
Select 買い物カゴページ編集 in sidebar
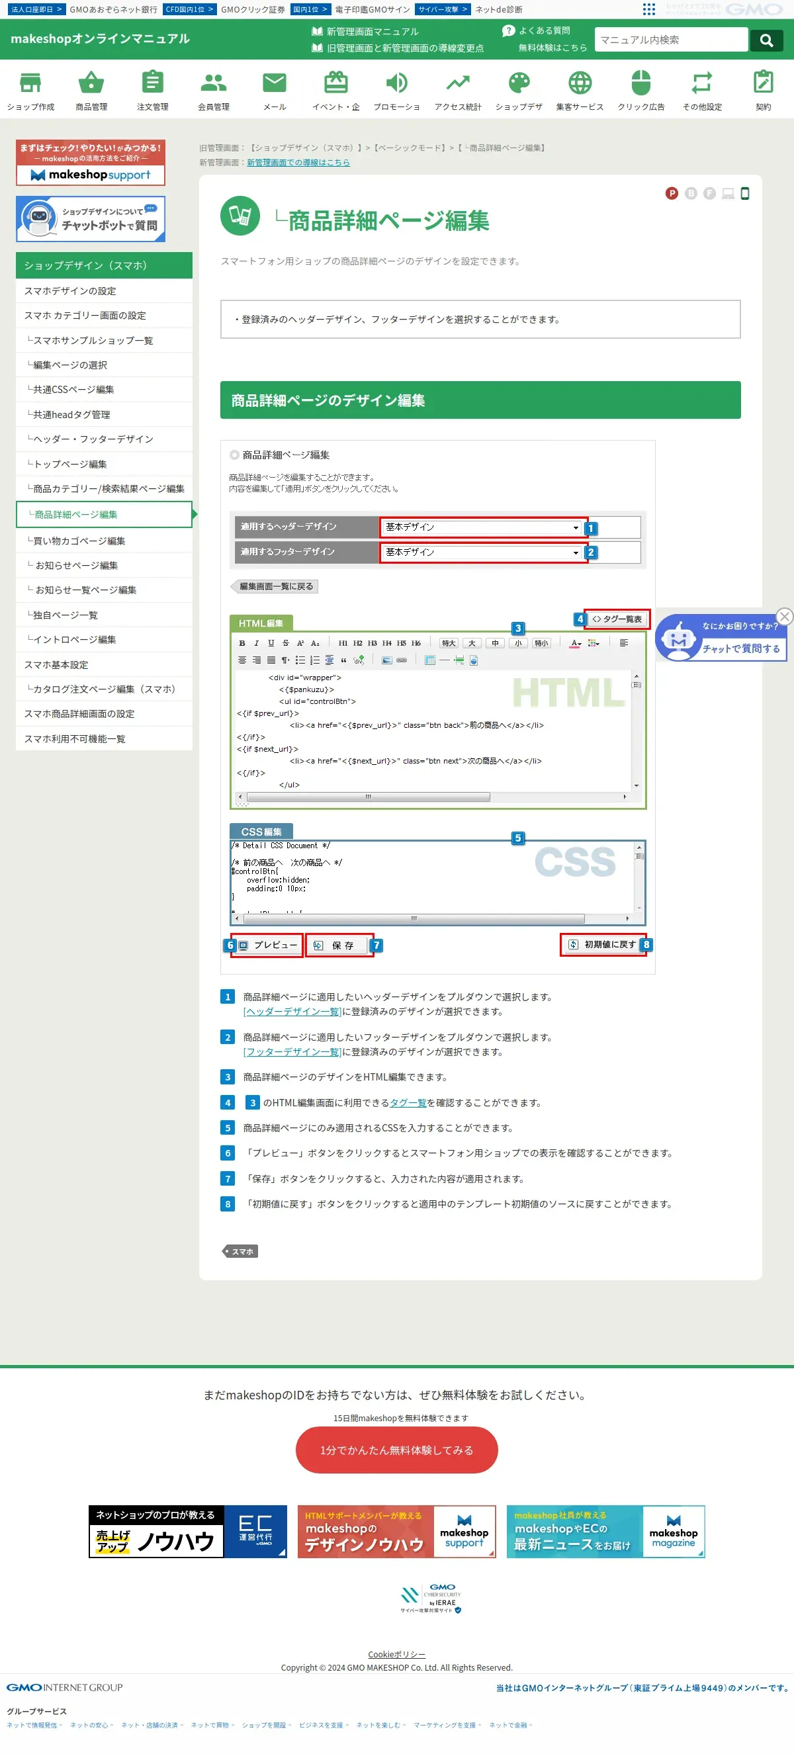pos(104,541)
